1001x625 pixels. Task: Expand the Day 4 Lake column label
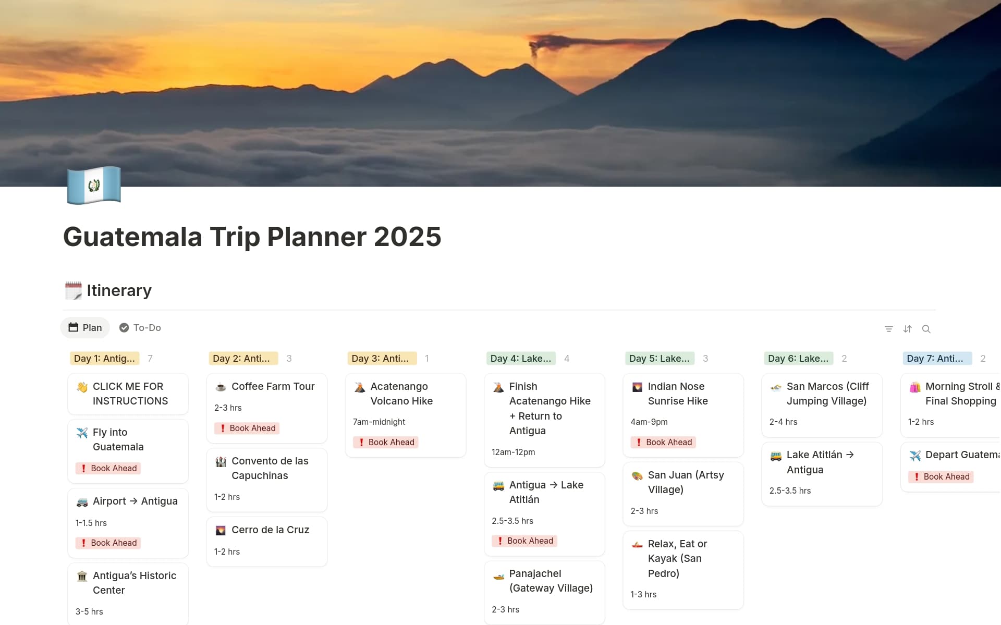[x=520, y=358]
